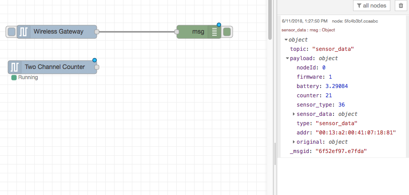The width and height of the screenshot is (409, 195).
Task: Click the msg node input port
Action: coord(177,32)
